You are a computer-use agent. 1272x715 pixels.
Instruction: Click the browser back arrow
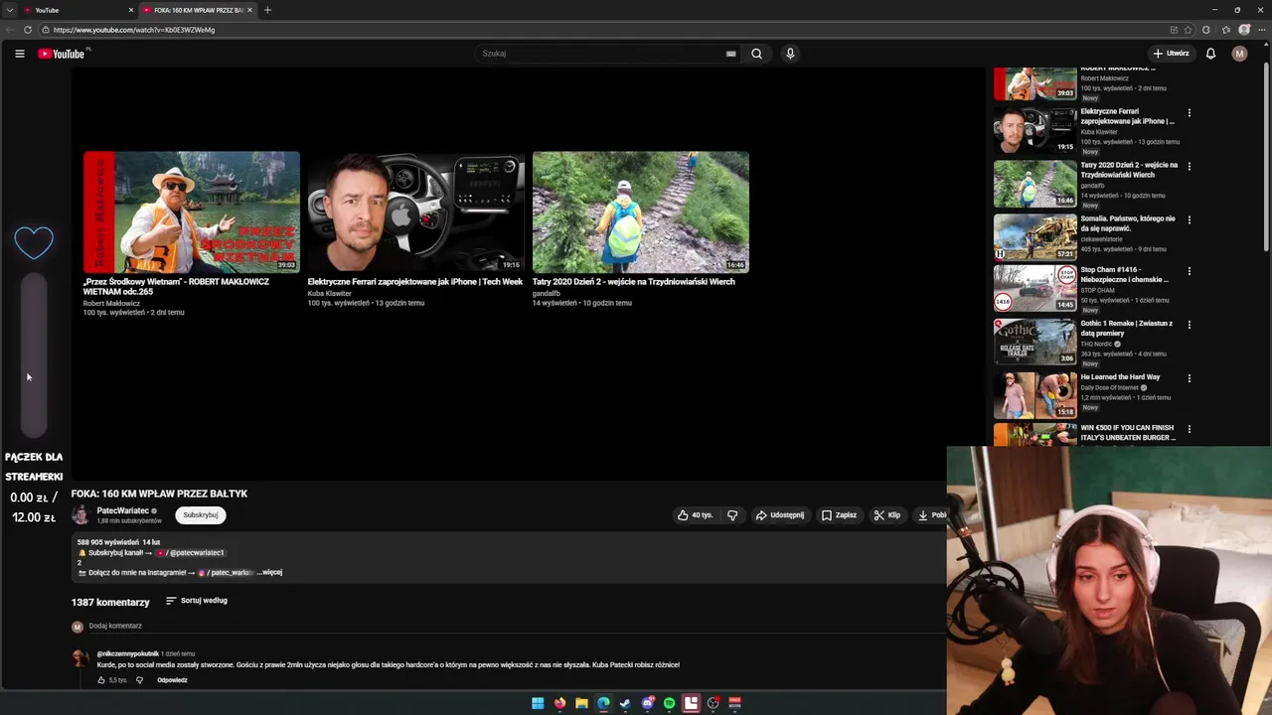10,30
